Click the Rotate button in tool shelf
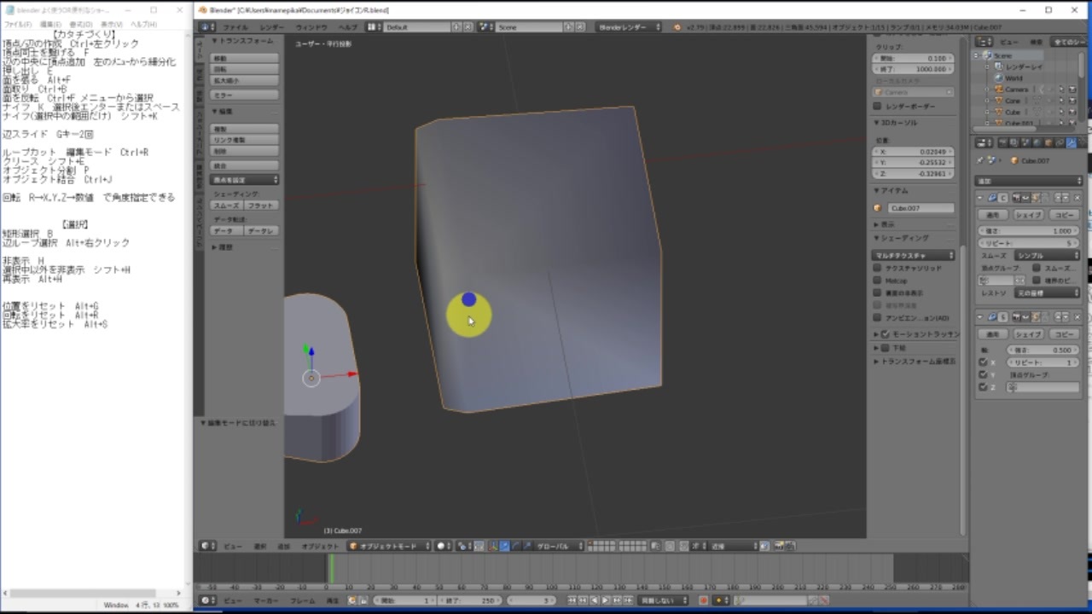The height and width of the screenshot is (614, 1092). pyautogui.click(x=245, y=69)
